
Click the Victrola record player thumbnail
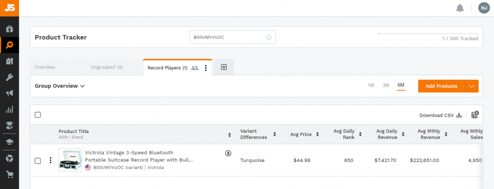(70, 161)
